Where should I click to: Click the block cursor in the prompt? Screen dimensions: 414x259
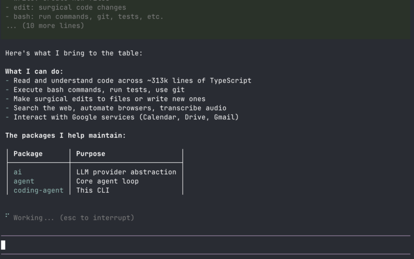coord(3,245)
